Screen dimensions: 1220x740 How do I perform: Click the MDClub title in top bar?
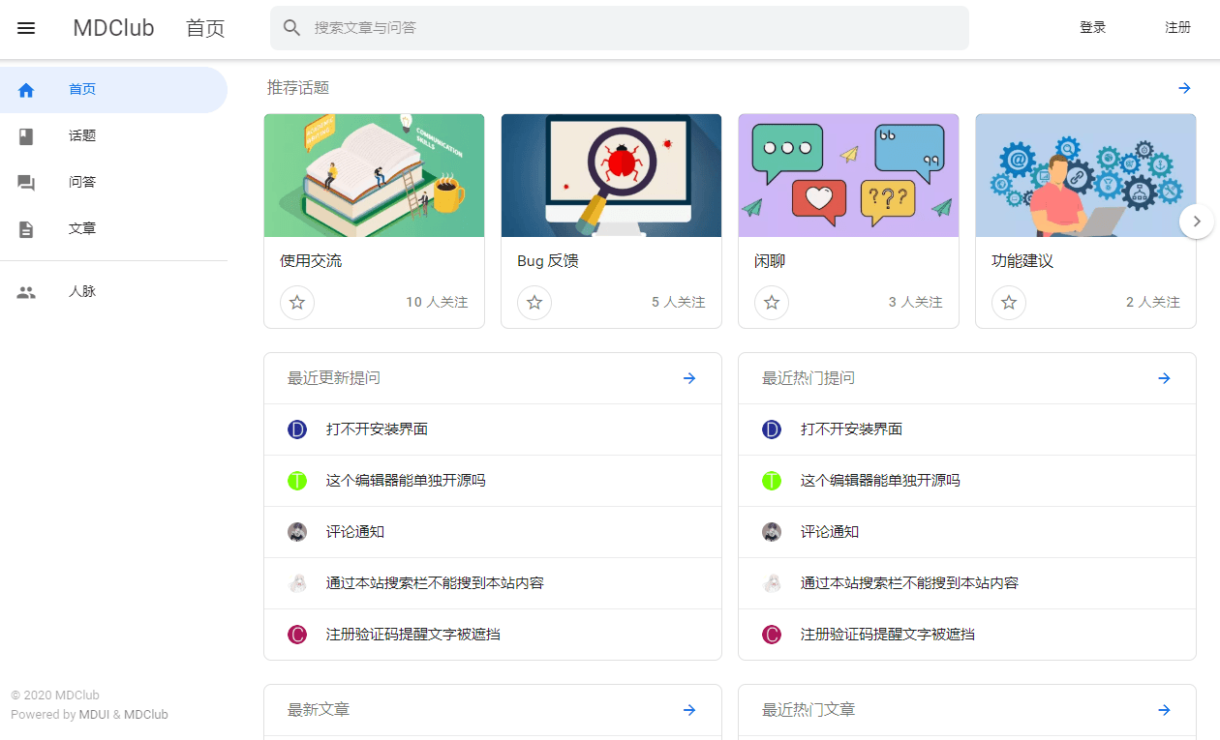click(113, 28)
